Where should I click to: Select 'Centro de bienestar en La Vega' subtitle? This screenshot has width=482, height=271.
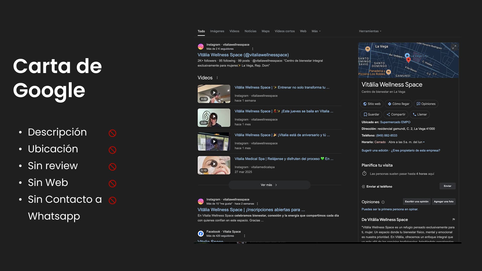pos(383,92)
